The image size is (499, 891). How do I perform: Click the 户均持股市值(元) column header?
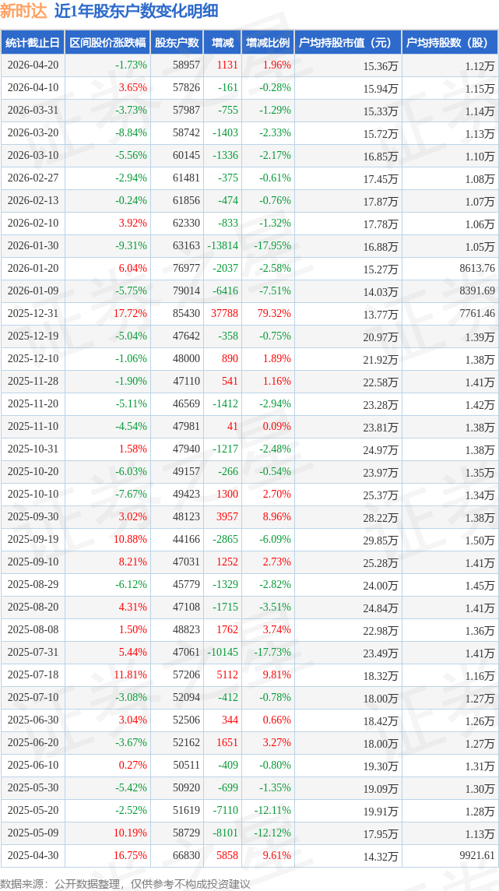click(348, 43)
